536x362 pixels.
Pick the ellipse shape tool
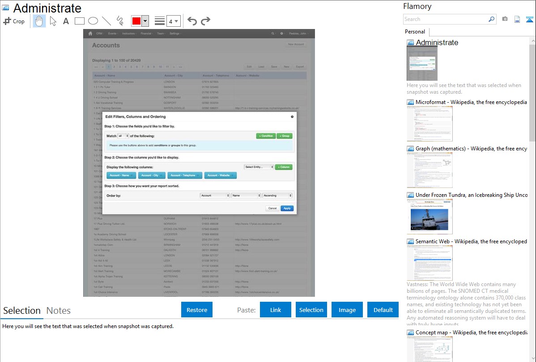(x=93, y=21)
